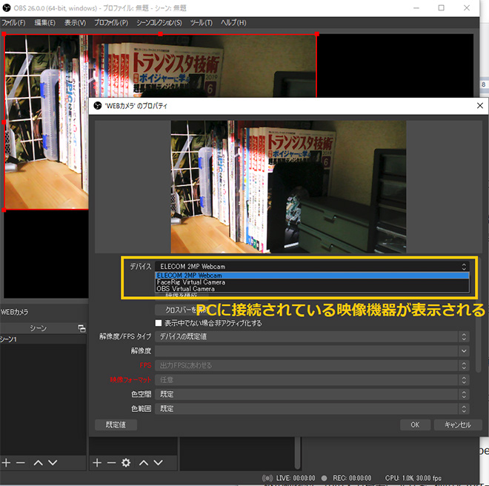
Task: Click the CPU 1.0%, 30.00 fps status text
Action: [x=413, y=478]
